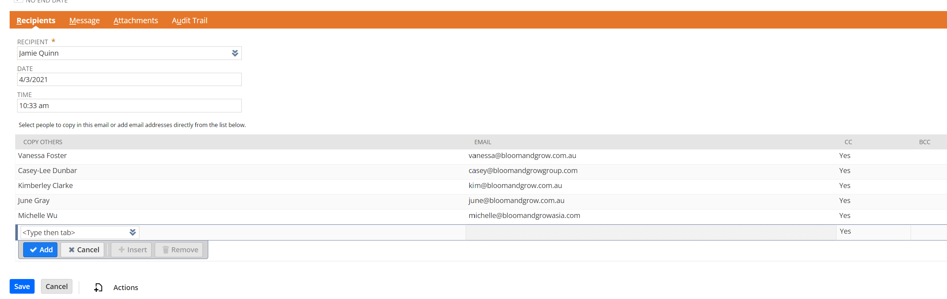Expand the Recipient dropdown arrow

(235, 53)
